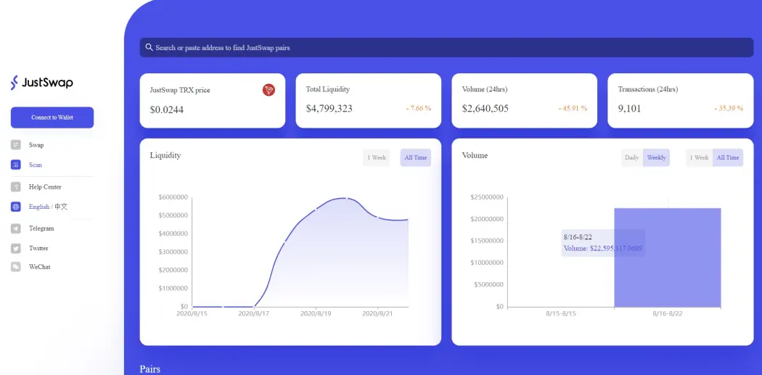This screenshot has width=762, height=375.
Task: Select All Time in Volume chart
Action: [728, 157]
